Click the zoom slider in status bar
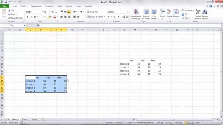The width and height of the screenshot is (223, 125). pyautogui.click(x=212, y=123)
